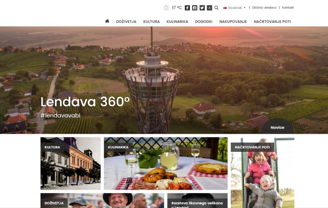Go to home via house icon
328x208 pixels.
click(107, 21)
